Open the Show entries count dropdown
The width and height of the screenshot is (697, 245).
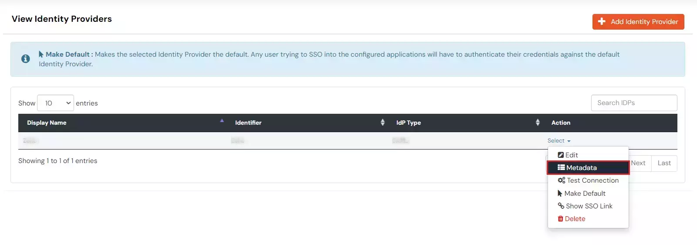[56, 103]
